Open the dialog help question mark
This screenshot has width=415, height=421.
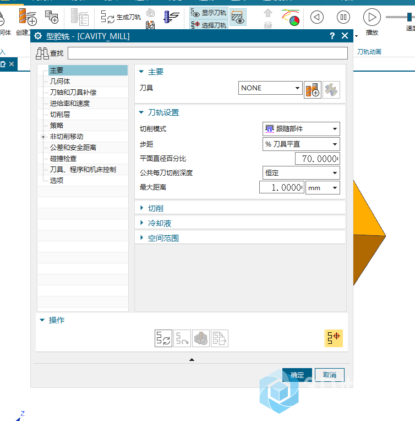pyautogui.click(x=332, y=36)
